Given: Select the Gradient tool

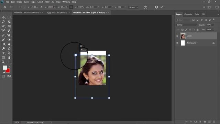Looking at the screenshot, I should [3, 44].
